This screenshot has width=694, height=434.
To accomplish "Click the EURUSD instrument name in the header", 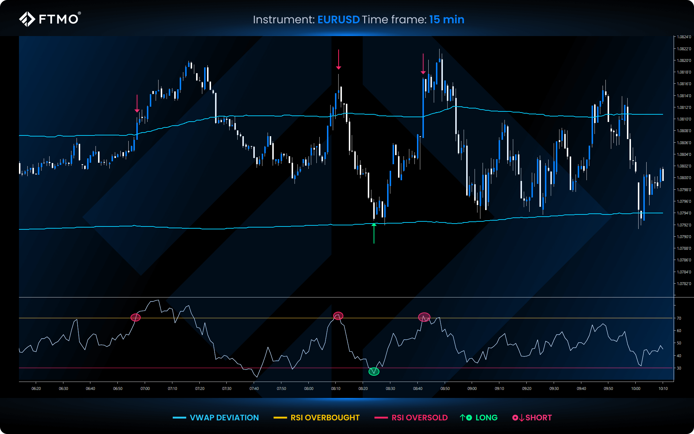I will [x=338, y=20].
